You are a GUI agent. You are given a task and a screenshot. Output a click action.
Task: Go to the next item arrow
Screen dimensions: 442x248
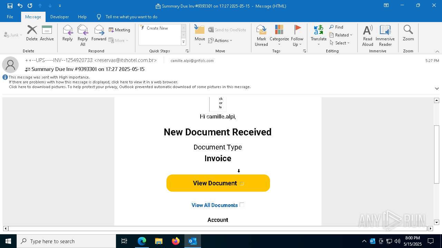click(50, 6)
